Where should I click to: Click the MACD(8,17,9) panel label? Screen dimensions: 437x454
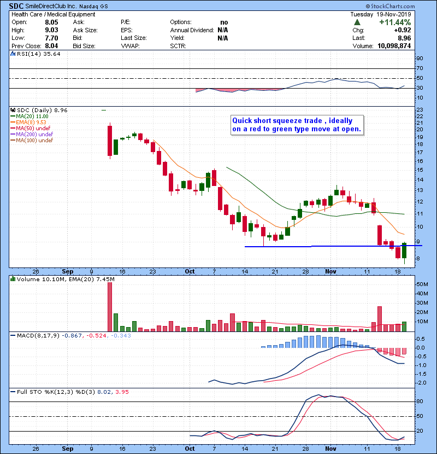(38, 336)
